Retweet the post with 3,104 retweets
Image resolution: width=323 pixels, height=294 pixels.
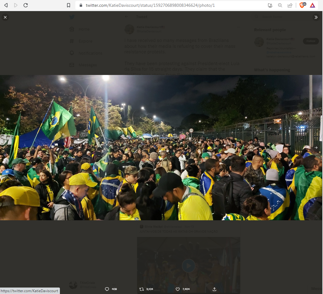point(146,289)
